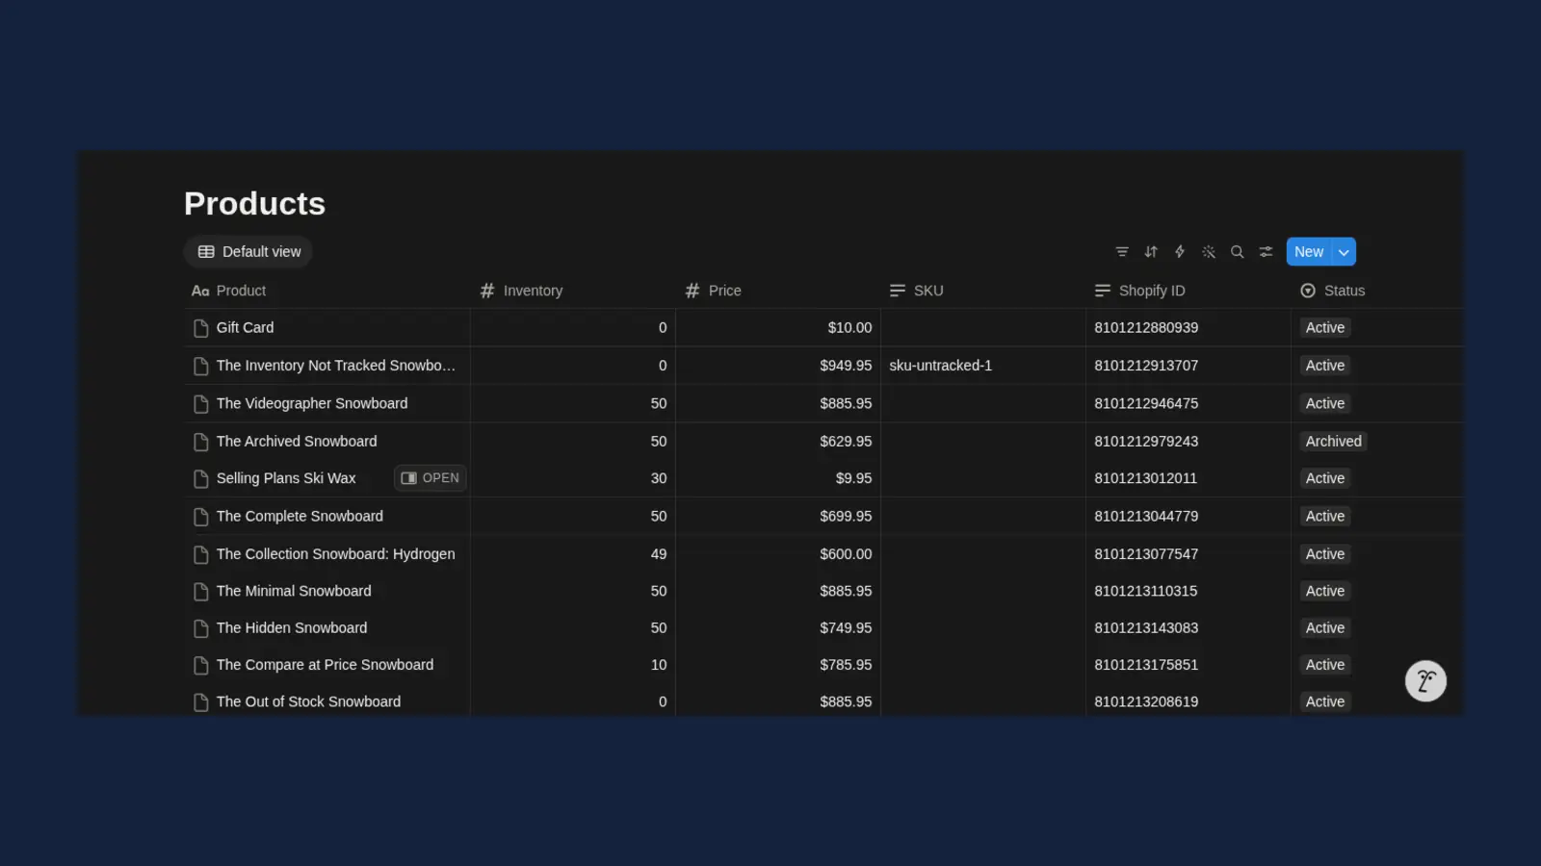This screenshot has height=866, width=1541.
Task: Open view settings sliders icon
Action: pyautogui.click(x=1267, y=252)
